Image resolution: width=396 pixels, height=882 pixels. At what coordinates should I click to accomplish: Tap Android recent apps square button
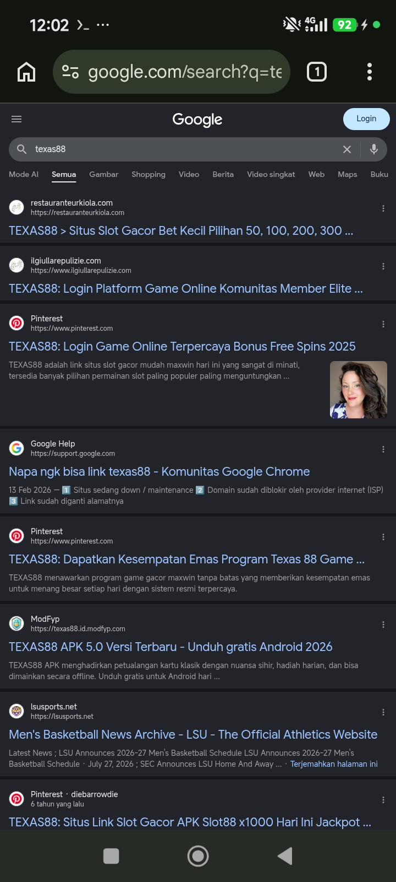point(111,856)
